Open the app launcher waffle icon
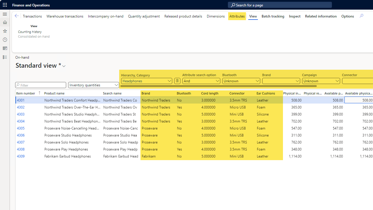Screen dimensions: 373x210 tap(5, 5)
